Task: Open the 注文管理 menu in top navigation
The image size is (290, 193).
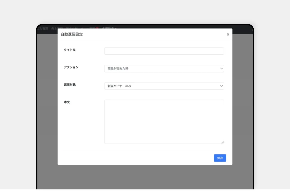Action: (42, 29)
